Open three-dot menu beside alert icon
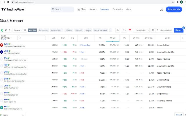 [x=157, y=30]
